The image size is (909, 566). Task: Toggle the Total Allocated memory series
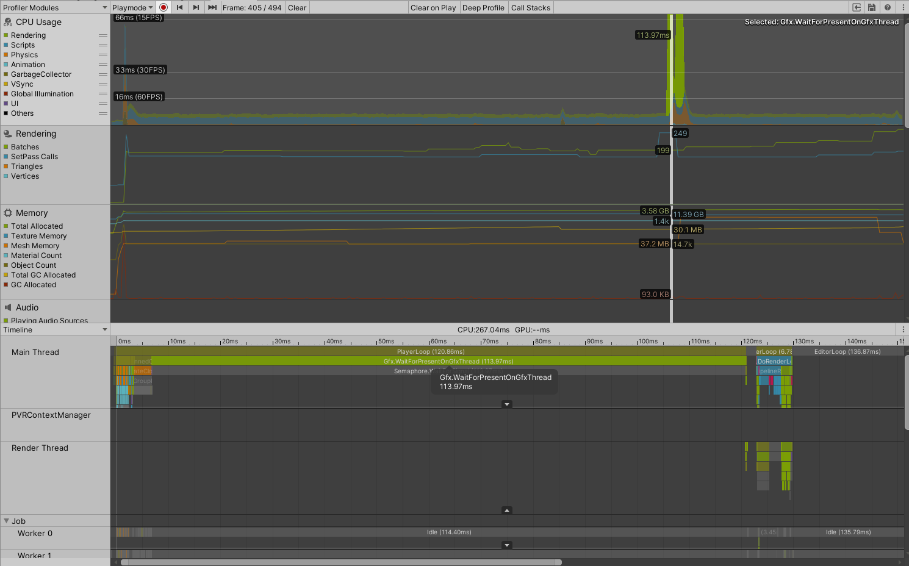5,226
